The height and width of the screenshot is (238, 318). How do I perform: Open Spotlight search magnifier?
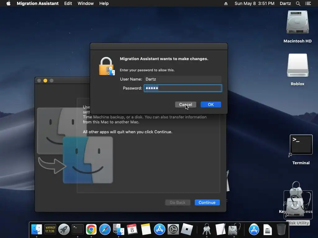pyautogui.click(x=298, y=3)
